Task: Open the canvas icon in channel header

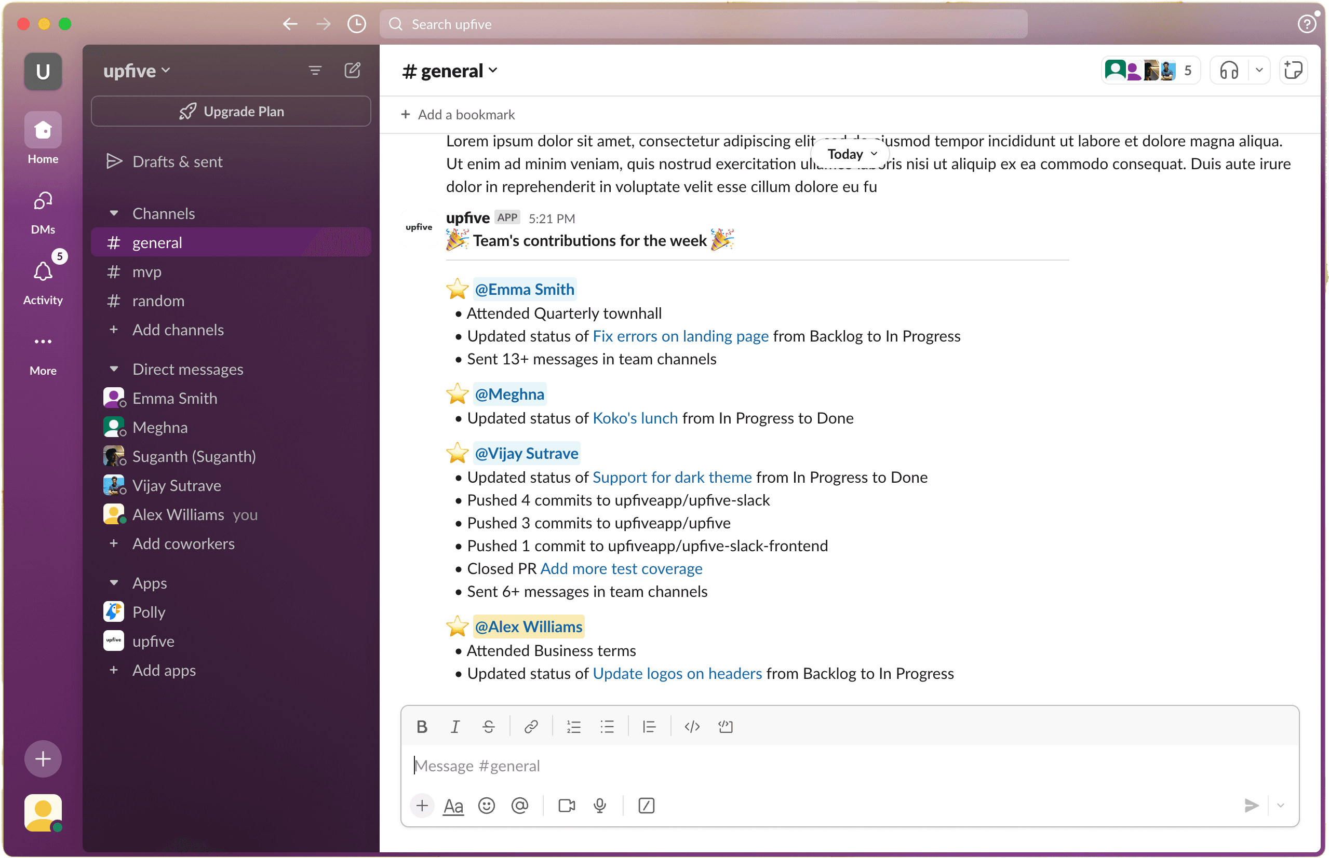Action: [1293, 71]
